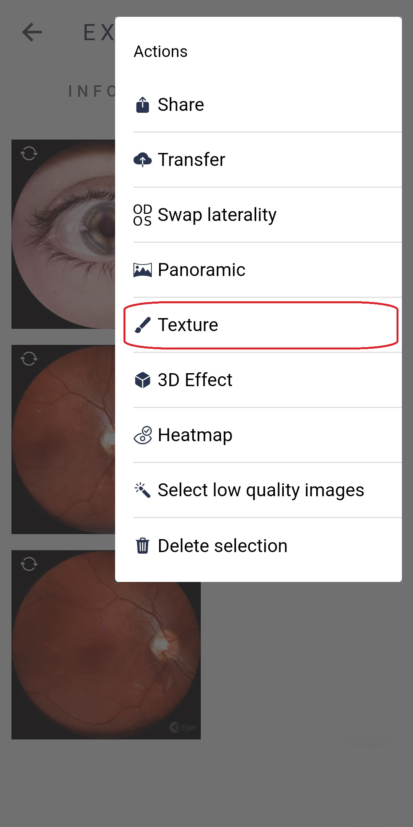Tap the trash can delete icon

click(x=143, y=546)
